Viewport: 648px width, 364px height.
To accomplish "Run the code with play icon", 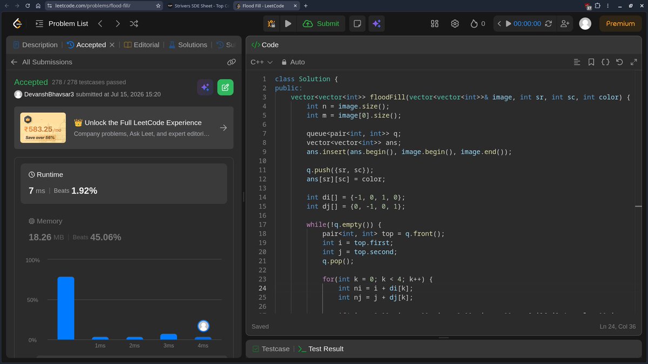I will pos(288,24).
